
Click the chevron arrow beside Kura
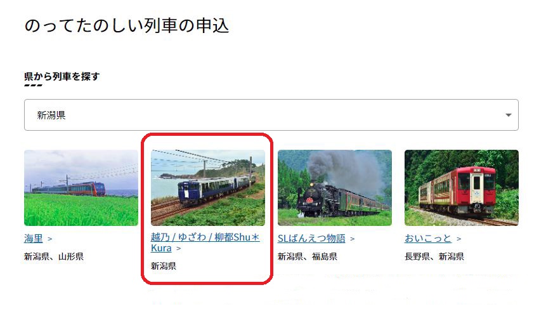[x=179, y=249]
